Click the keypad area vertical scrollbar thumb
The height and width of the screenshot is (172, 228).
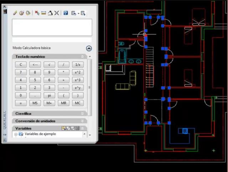[x=90, y=87]
